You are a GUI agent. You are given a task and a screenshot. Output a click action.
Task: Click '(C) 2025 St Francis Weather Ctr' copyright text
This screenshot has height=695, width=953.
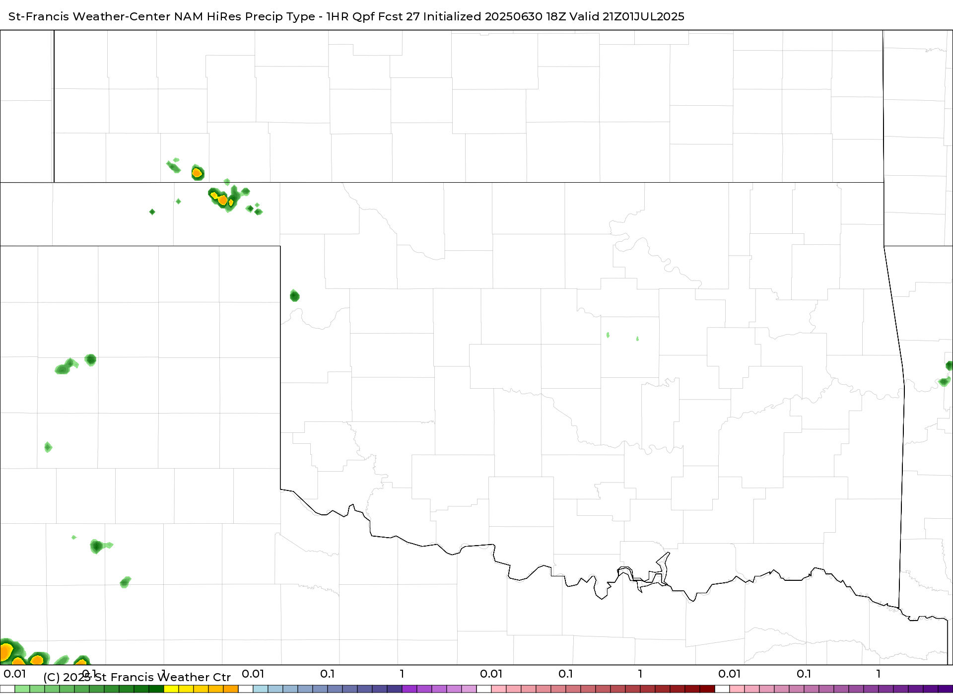coord(137,677)
